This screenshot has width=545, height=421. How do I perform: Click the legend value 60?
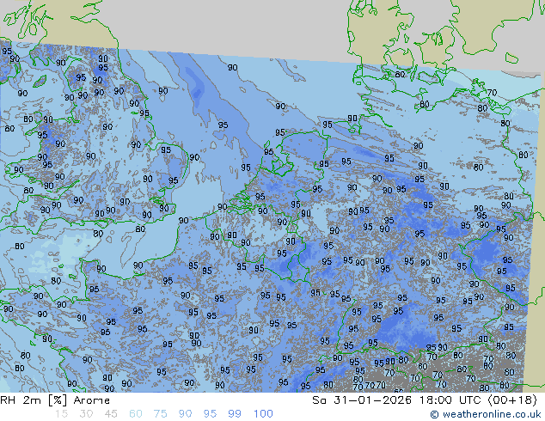pyautogui.click(x=136, y=414)
